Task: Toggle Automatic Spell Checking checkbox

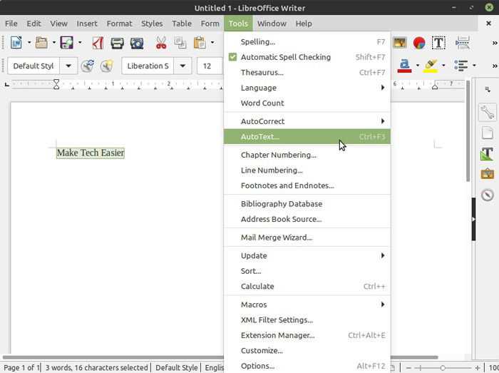Action: [x=232, y=57]
